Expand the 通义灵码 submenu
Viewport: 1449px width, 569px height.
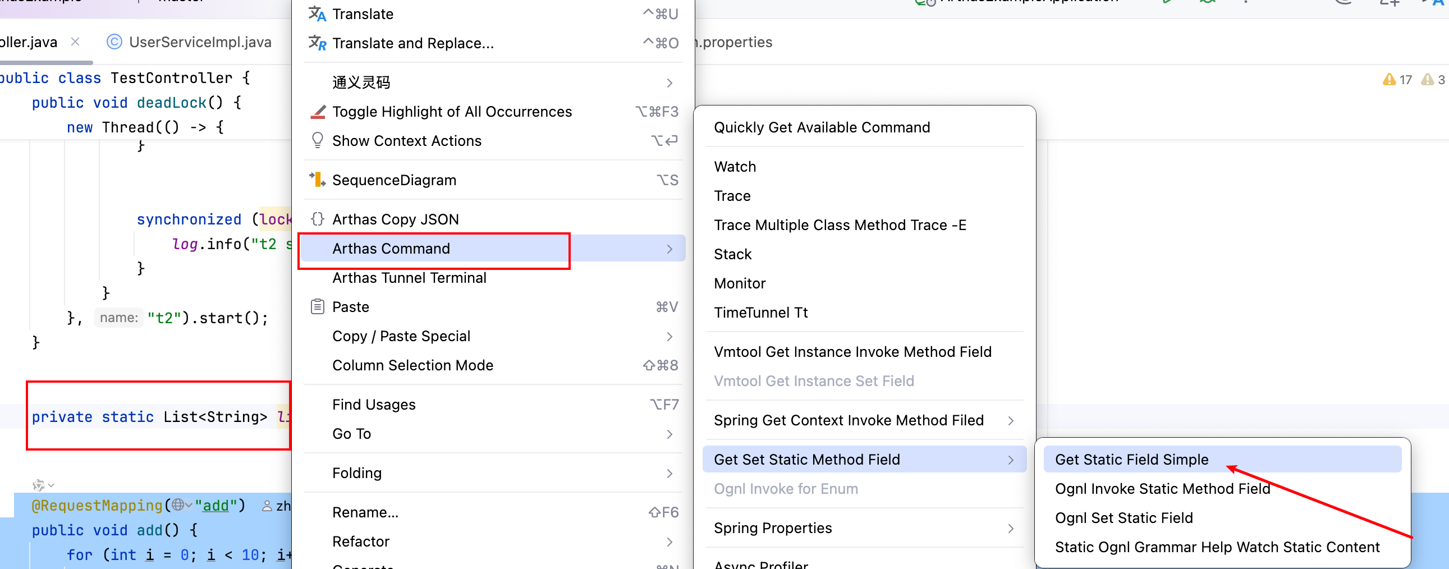[670, 83]
